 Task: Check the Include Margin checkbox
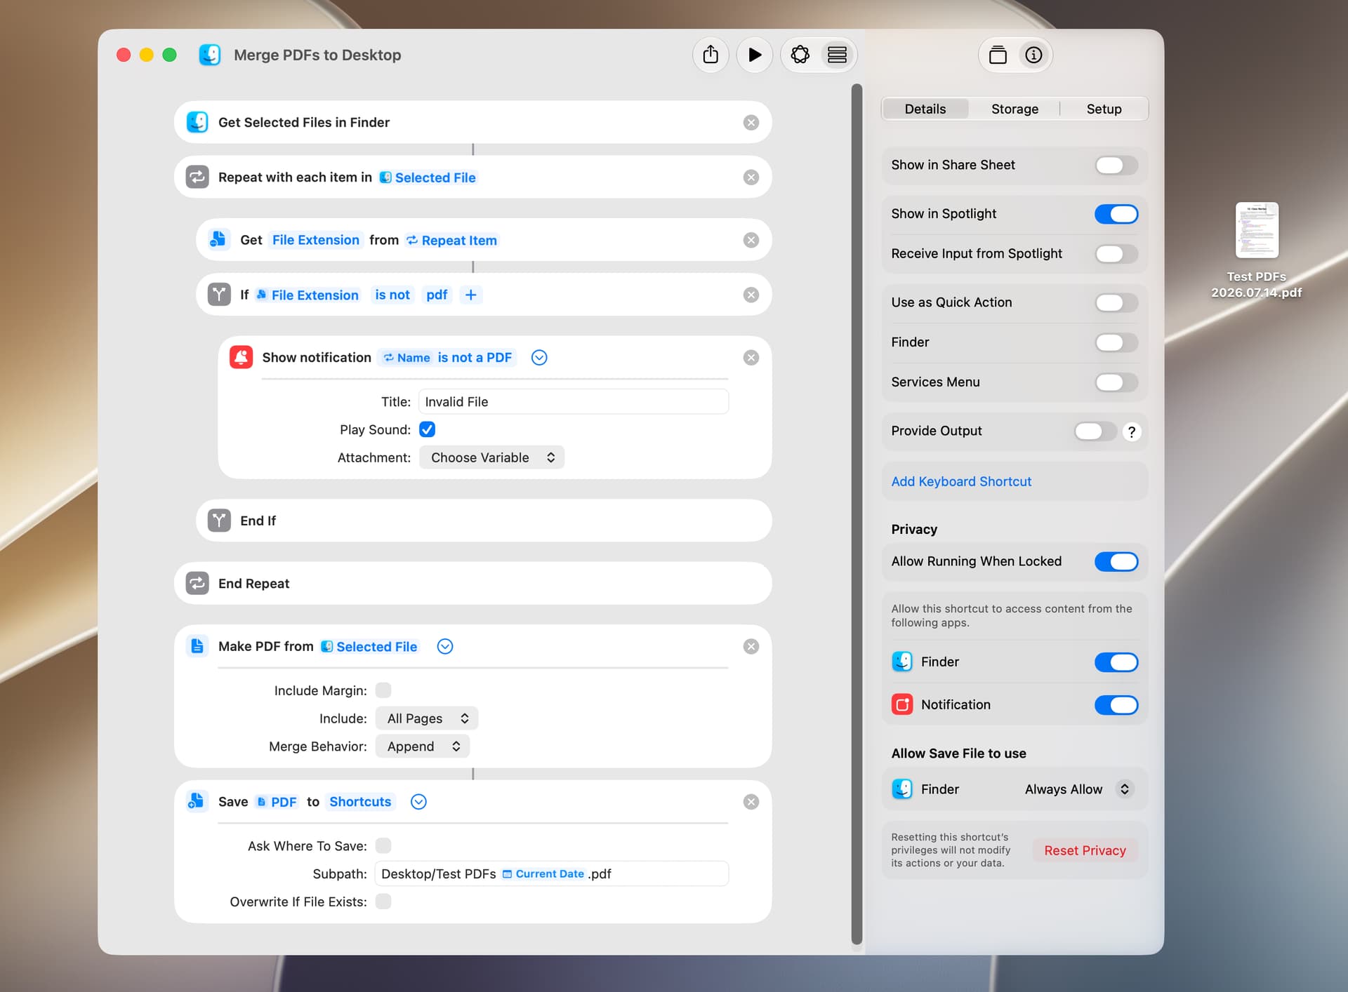383,690
